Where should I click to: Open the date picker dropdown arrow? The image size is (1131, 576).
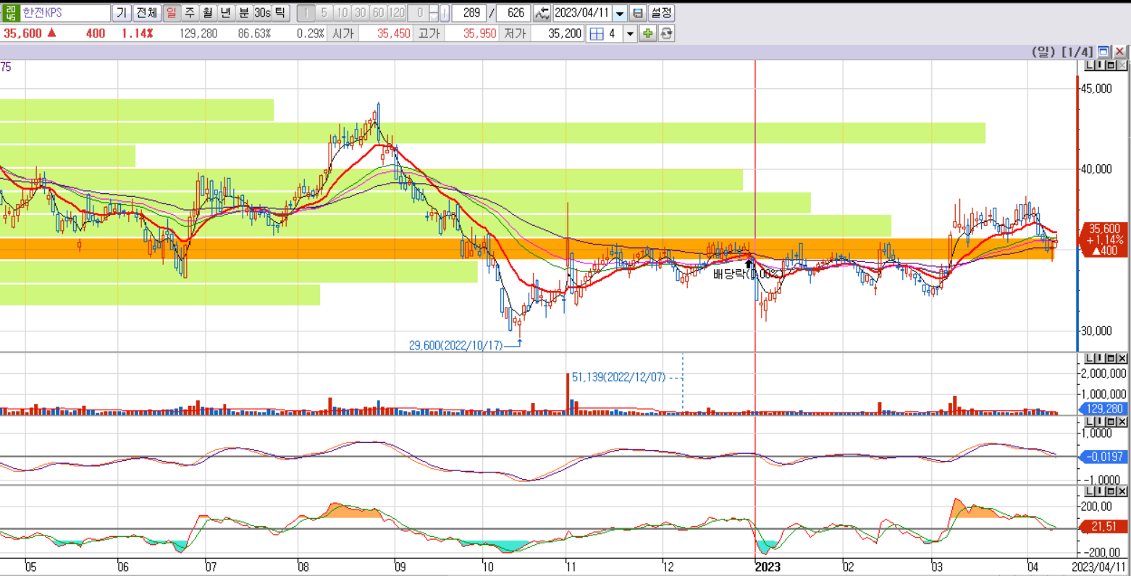pos(620,13)
